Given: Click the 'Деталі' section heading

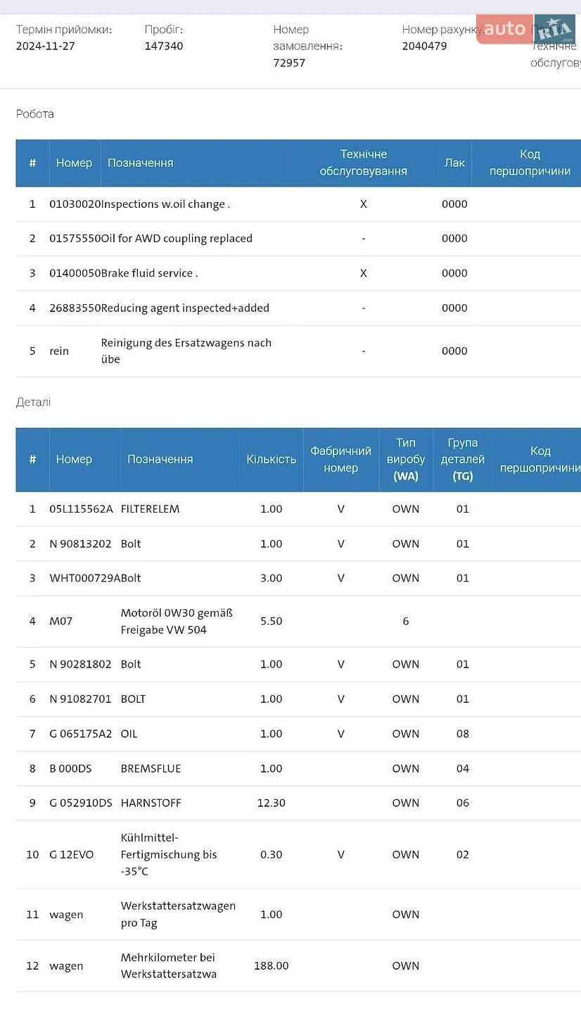Looking at the screenshot, I should click(x=34, y=402).
